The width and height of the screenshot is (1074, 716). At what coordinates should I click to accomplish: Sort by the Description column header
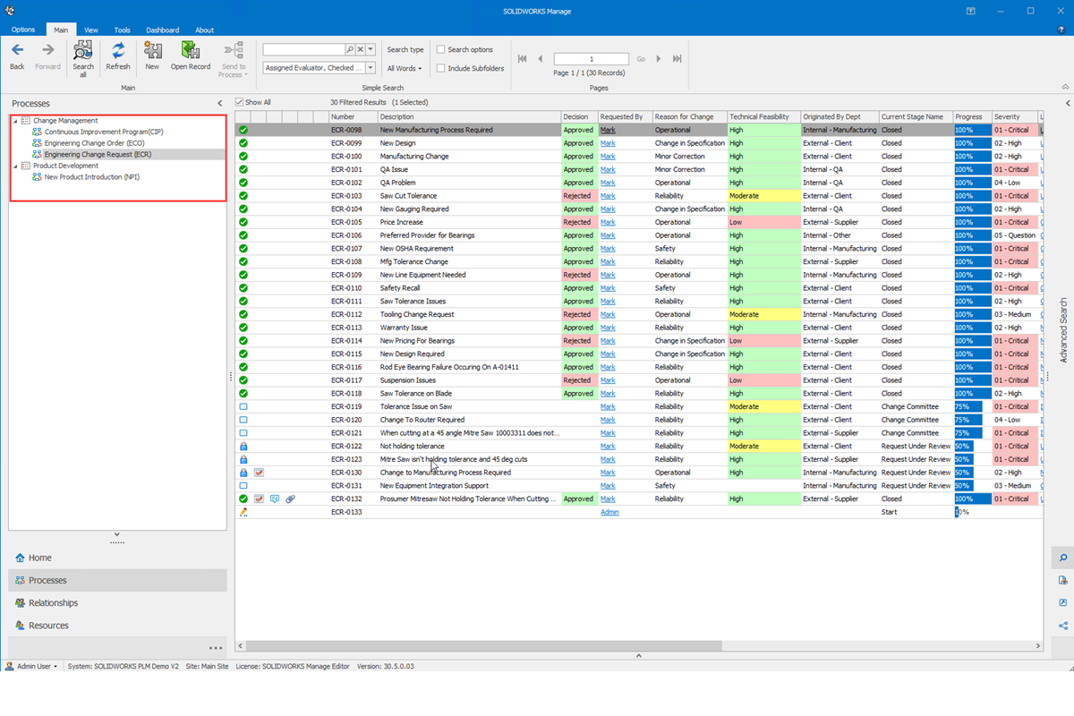(469, 116)
